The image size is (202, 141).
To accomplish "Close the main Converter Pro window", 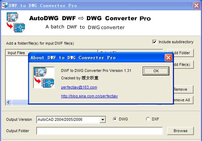I will [196, 6].
